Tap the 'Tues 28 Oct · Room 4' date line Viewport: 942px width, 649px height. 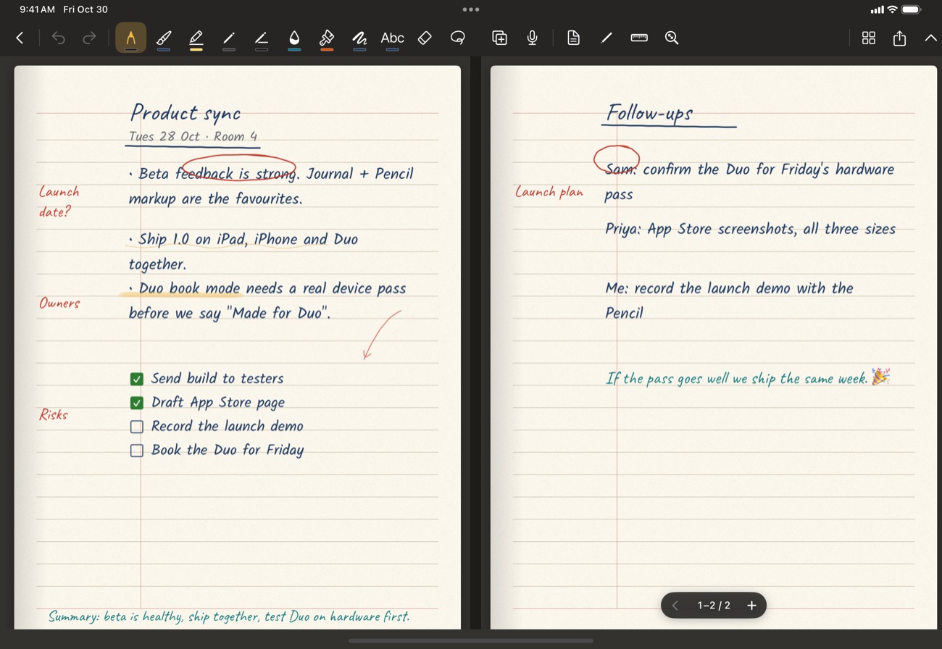point(193,136)
